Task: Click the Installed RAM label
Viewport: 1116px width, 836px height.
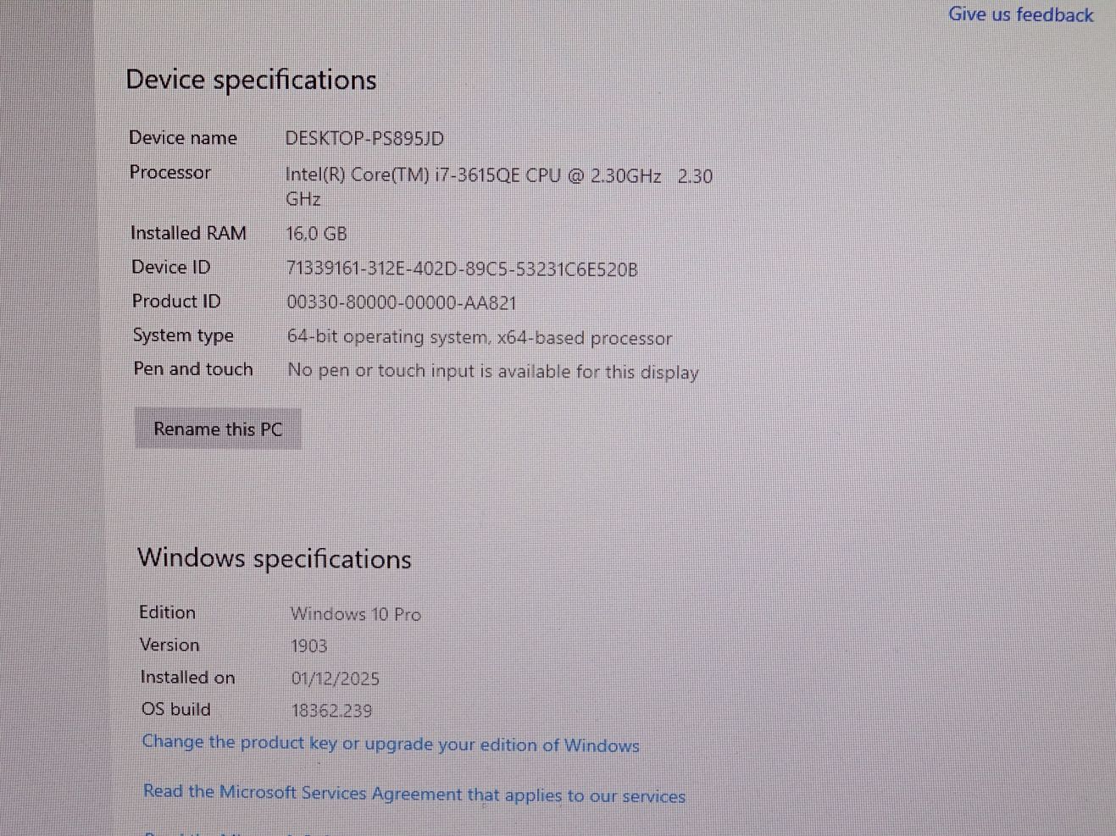Action: tap(188, 233)
